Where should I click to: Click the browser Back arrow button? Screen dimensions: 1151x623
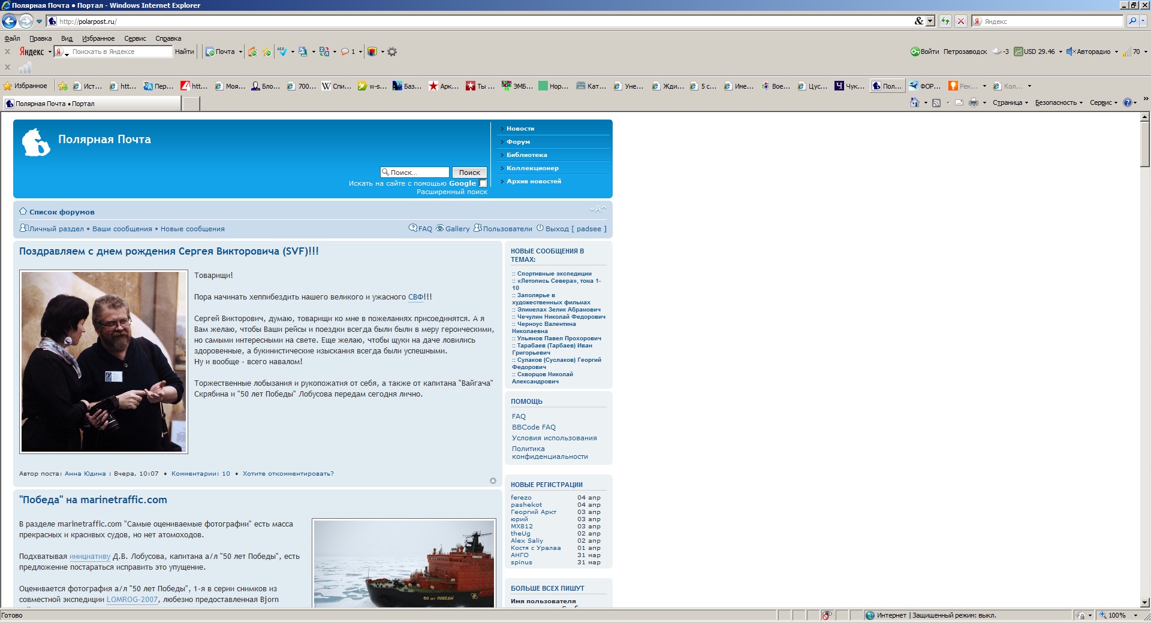tap(9, 22)
